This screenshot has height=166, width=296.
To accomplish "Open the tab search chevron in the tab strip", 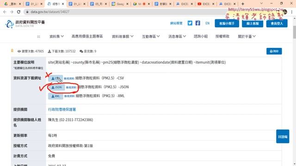I will [261, 3].
